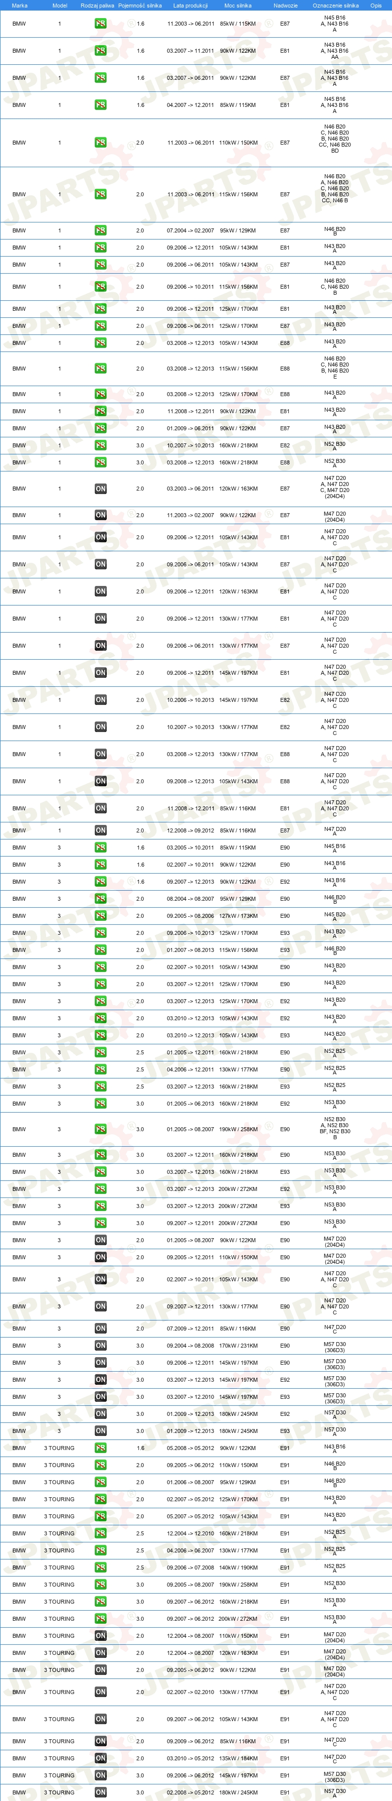Click petrol icon in 11.2003 -> 06.2011 85kW / 115KM row

[x=100, y=24]
